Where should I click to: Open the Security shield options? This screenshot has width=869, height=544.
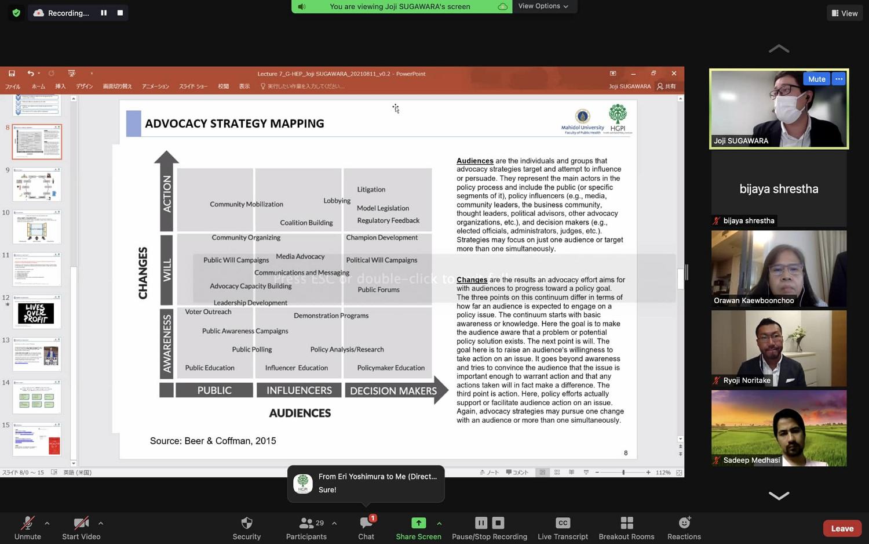tap(247, 528)
